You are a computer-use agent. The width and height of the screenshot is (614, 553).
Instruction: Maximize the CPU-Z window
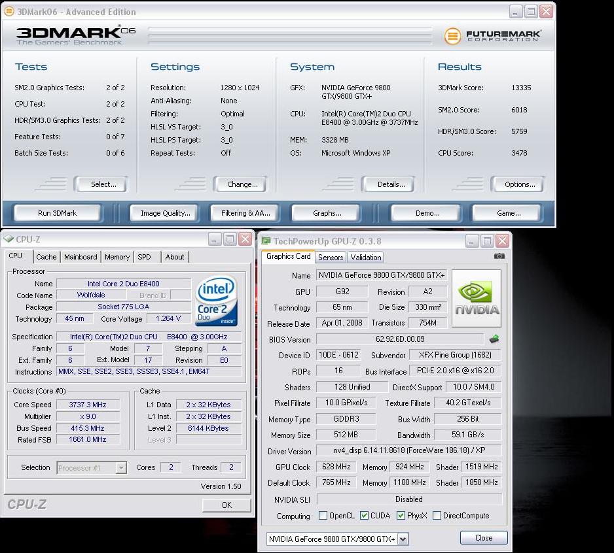point(230,239)
